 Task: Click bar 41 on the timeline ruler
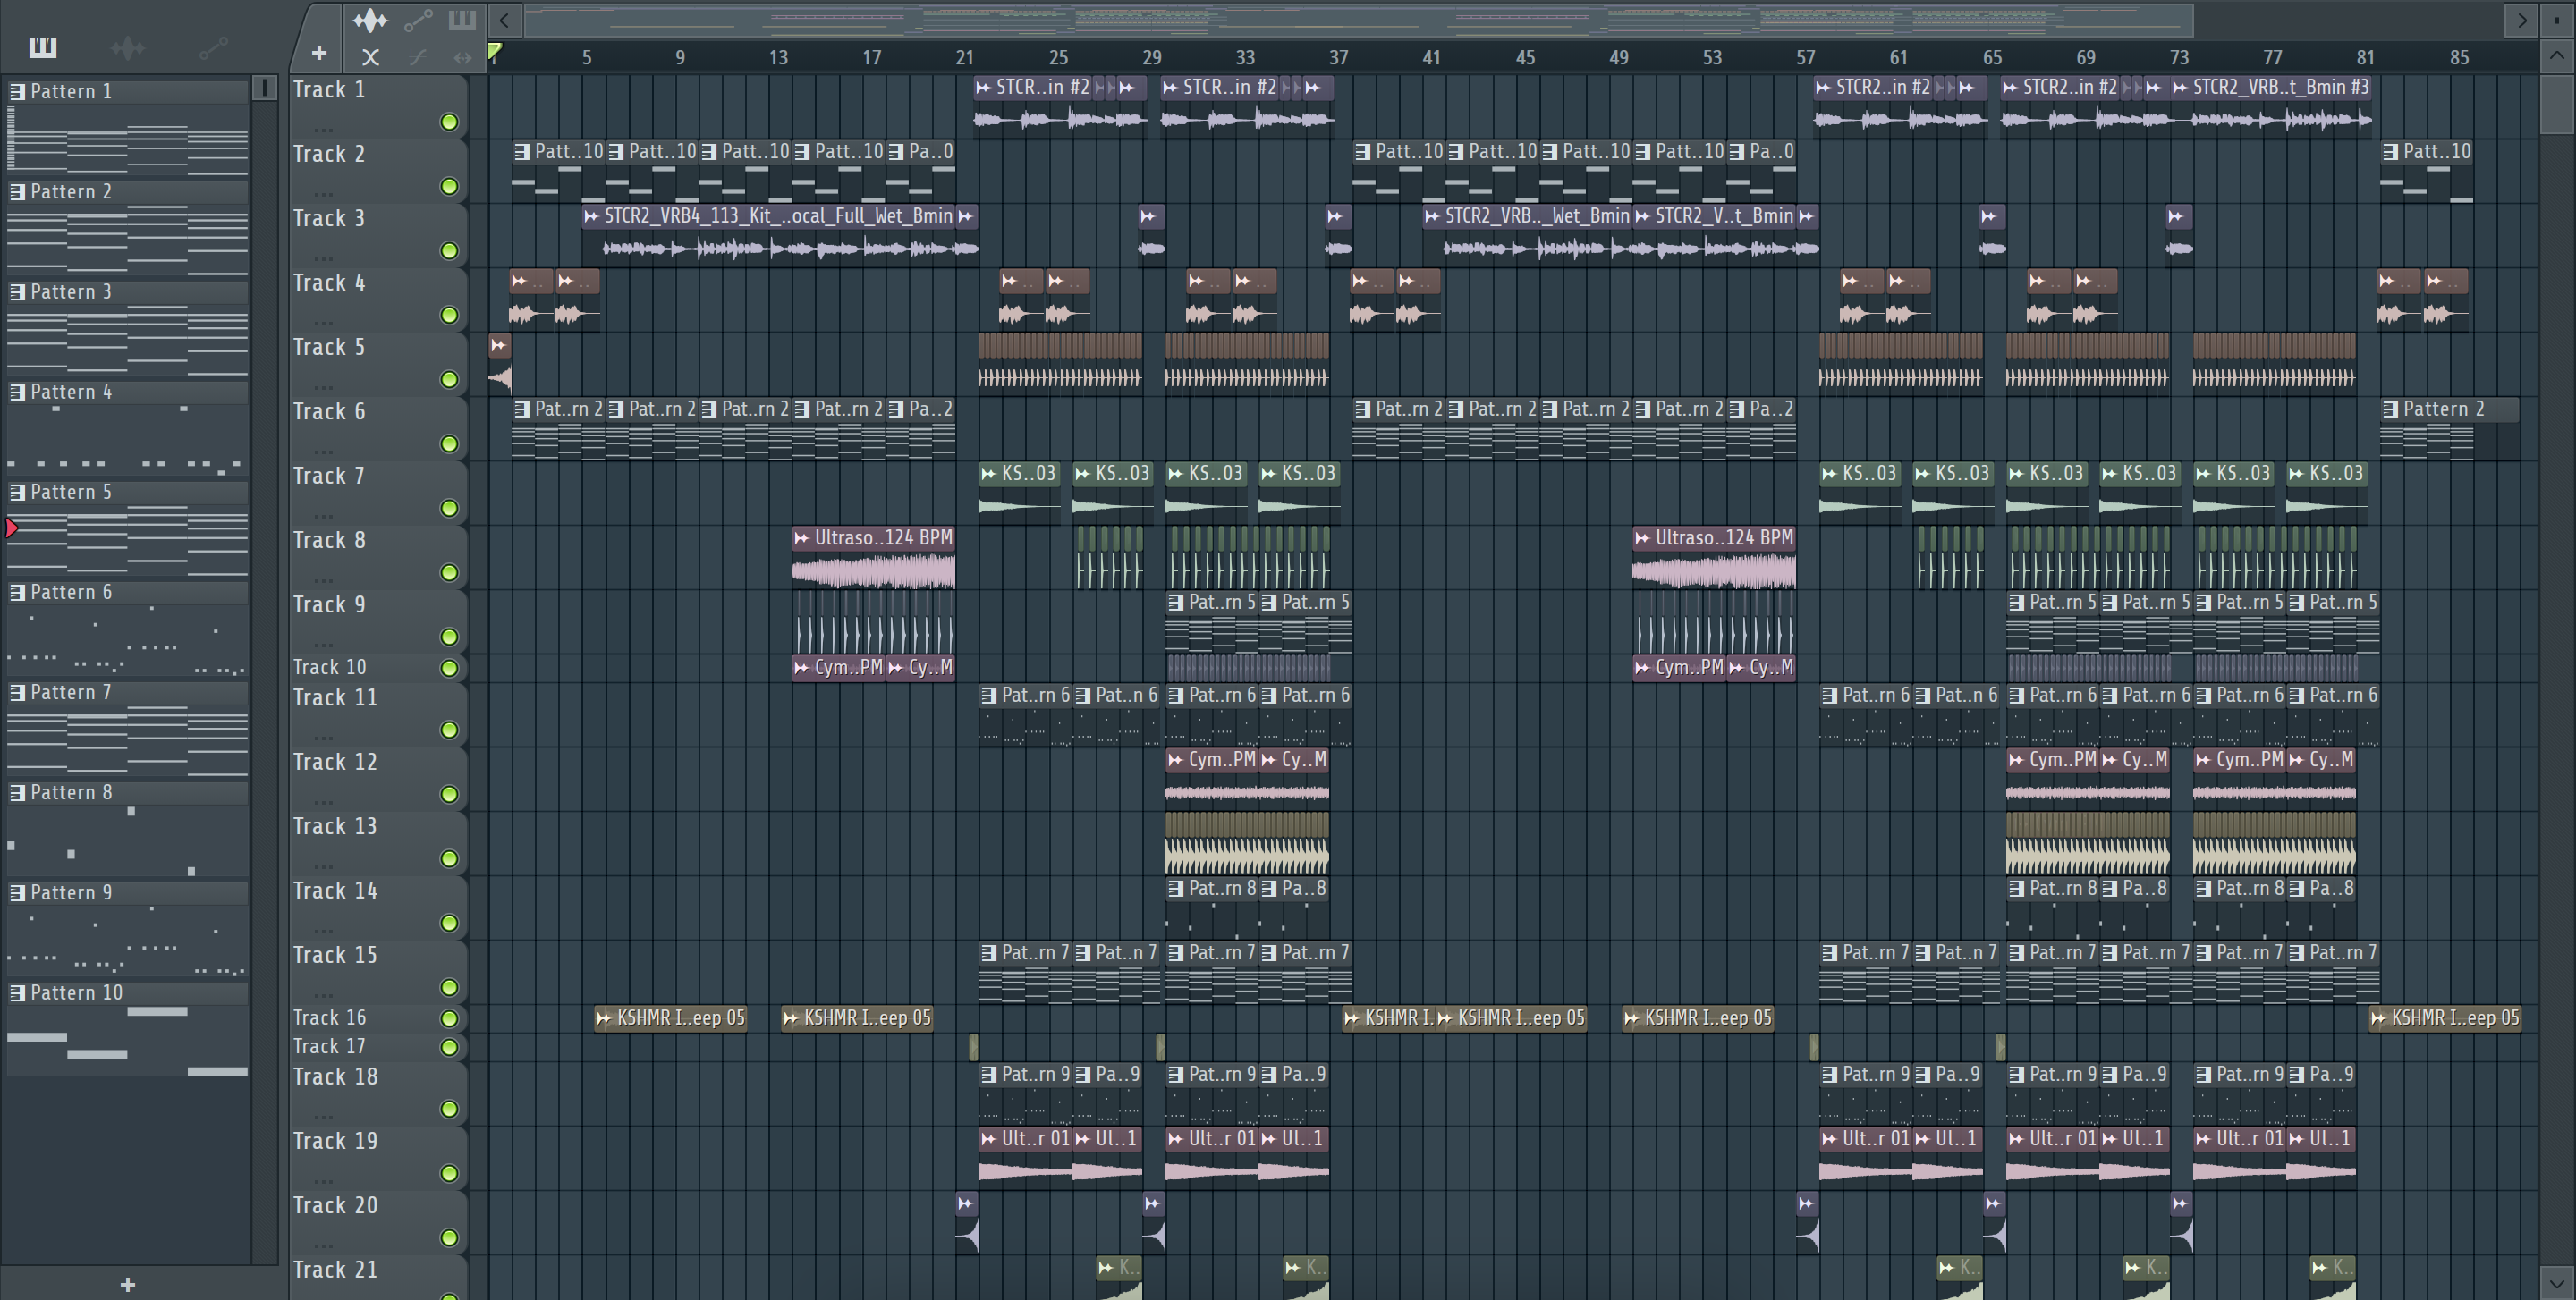1431,58
